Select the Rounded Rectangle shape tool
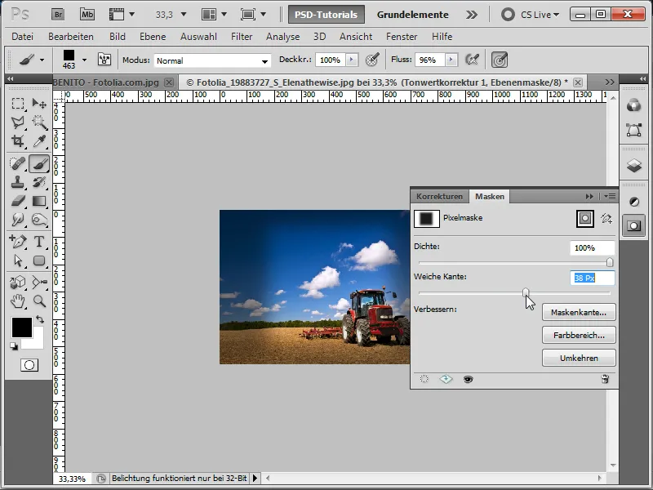Viewport: 653px width, 490px height. tap(39, 261)
